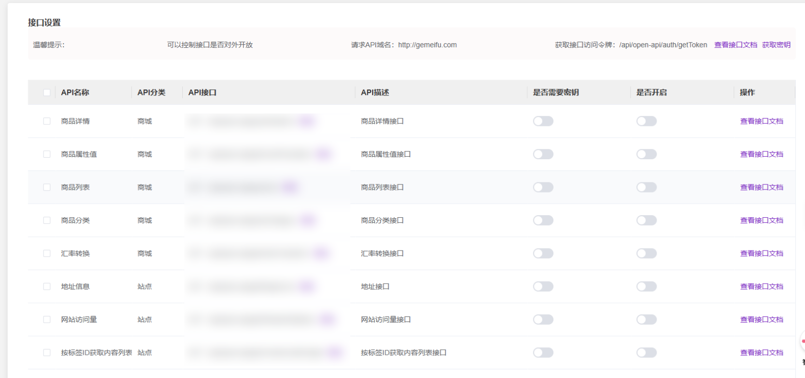Image resolution: width=805 pixels, height=378 pixels.
Task: Select the 商品分类接口 description
Action: 382,220
